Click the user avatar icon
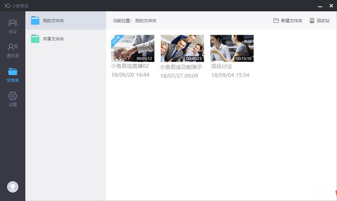Viewport: 337px width, 201px height. pos(12,187)
